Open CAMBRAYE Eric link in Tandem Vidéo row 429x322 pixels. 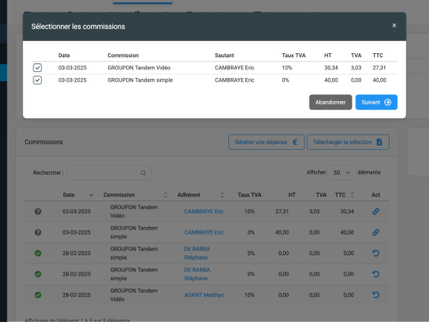[x=204, y=212]
